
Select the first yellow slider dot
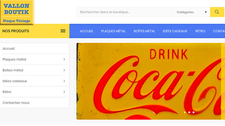click(185, 112)
